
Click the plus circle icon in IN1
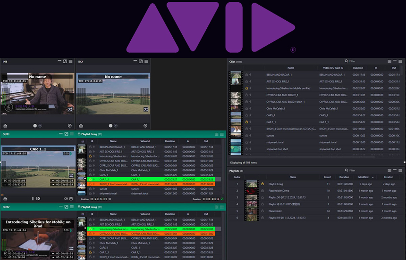point(70,126)
